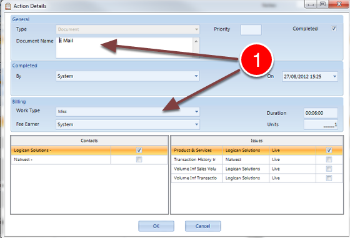
Task: Select the Volume Inf Transactio cell
Action: (x=197, y=178)
